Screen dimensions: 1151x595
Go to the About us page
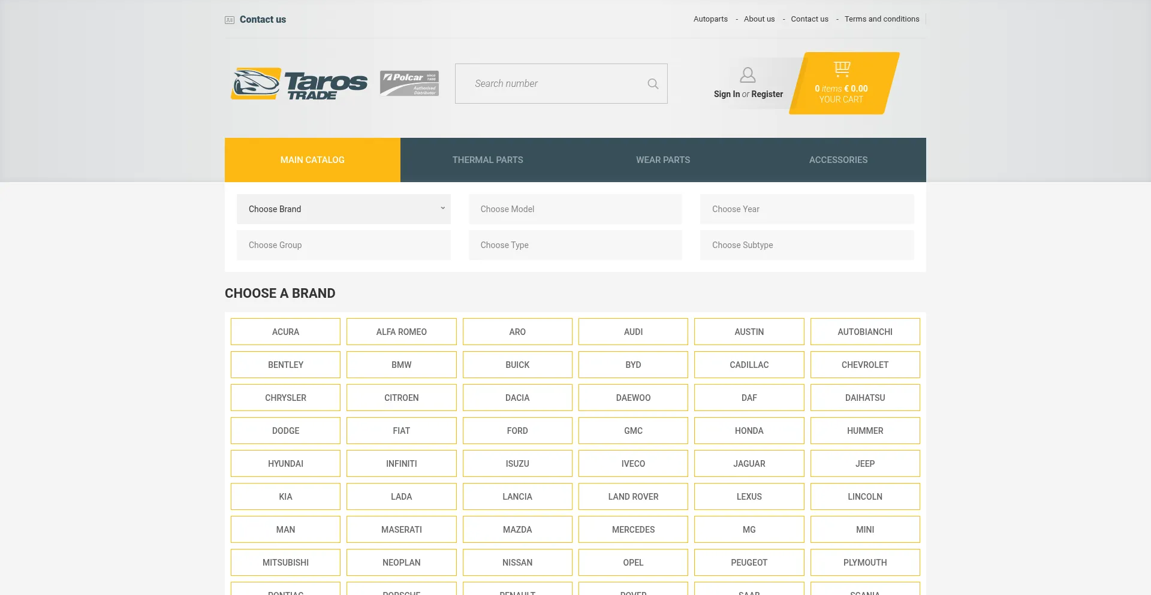tap(759, 19)
